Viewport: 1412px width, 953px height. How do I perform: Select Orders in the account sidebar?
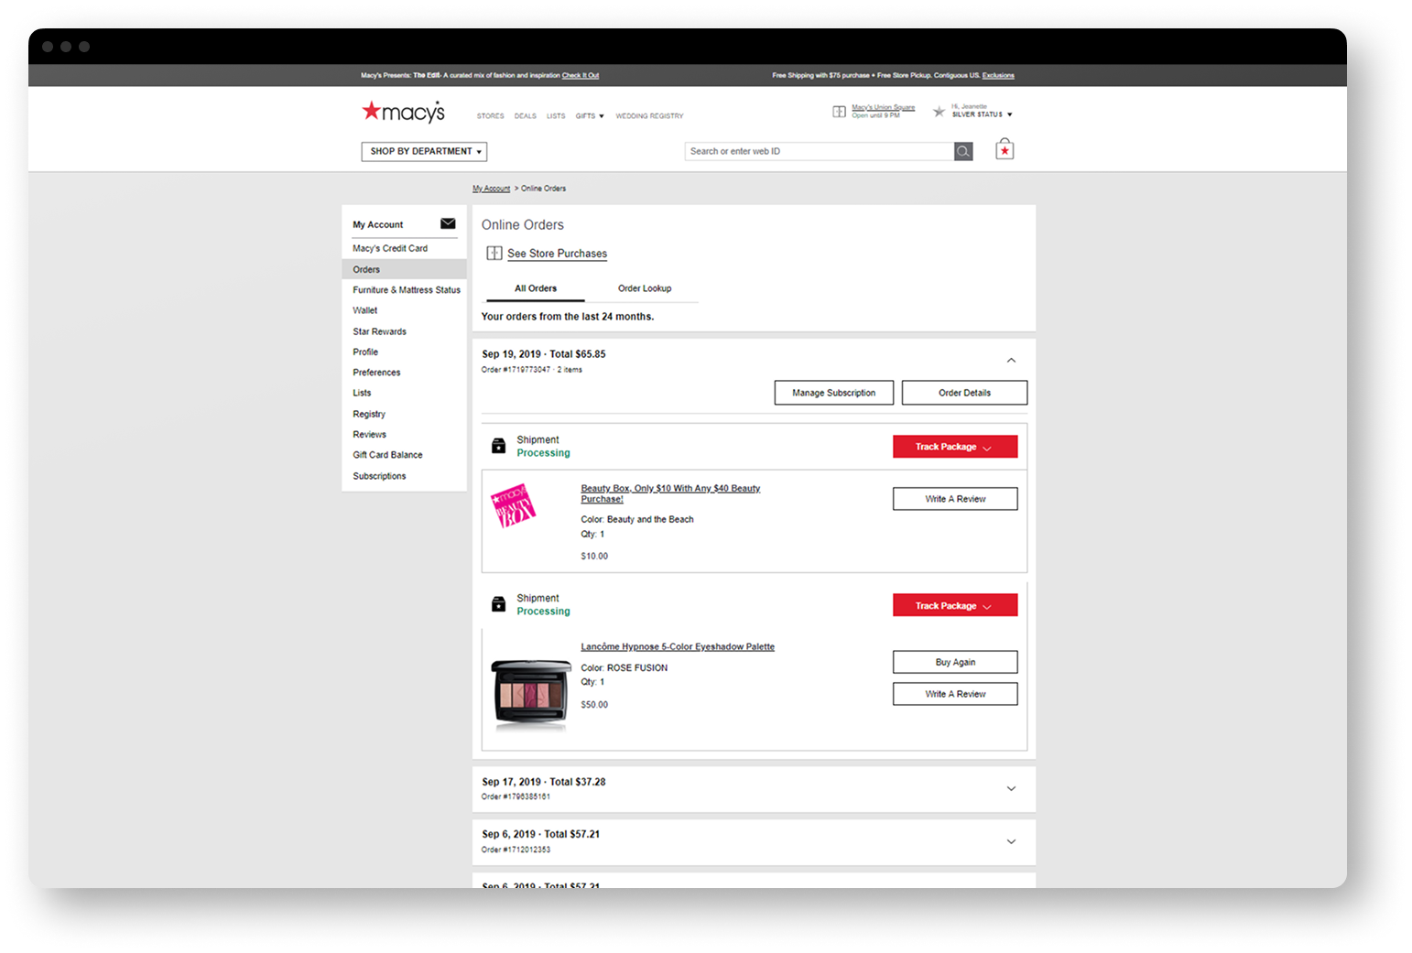click(x=404, y=269)
